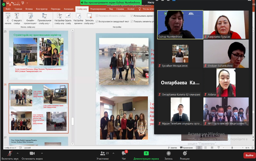This screenshot has width=256, height=161.
Task: Click the red 'Выйти' leave button
Action: pos(248,155)
